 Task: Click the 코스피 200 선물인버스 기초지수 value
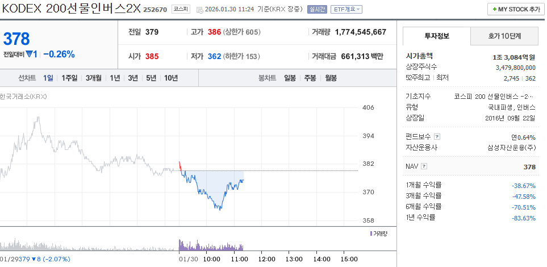tap(495, 97)
